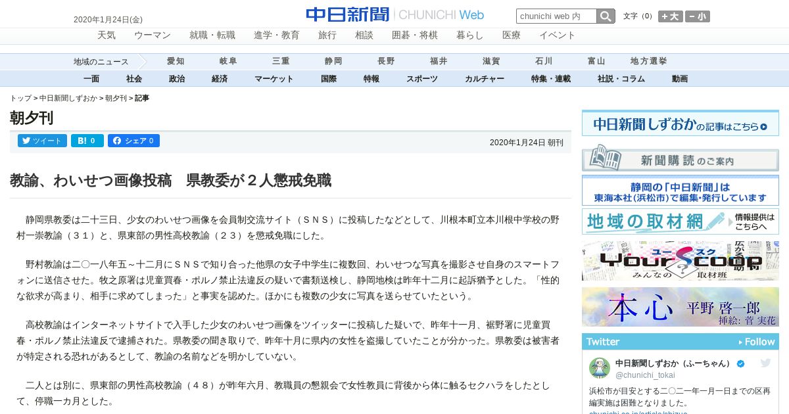Image resolution: width=789 pixels, height=414 pixels.
Task: Open イベント events section
Action: pos(558,35)
